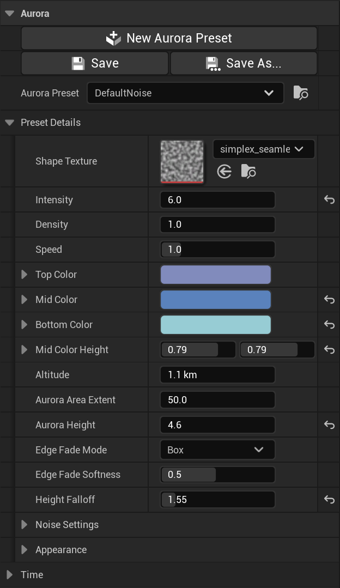Viewport: 340px width, 588px height.
Task: Reset Mid Color to default
Action: point(329,300)
